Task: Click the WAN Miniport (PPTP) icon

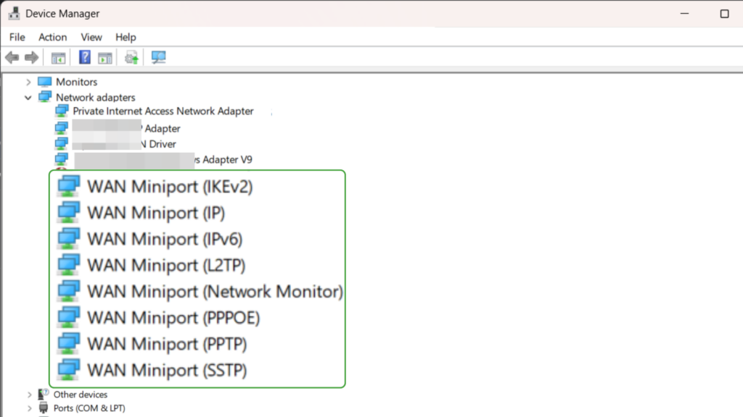Action: coord(69,344)
